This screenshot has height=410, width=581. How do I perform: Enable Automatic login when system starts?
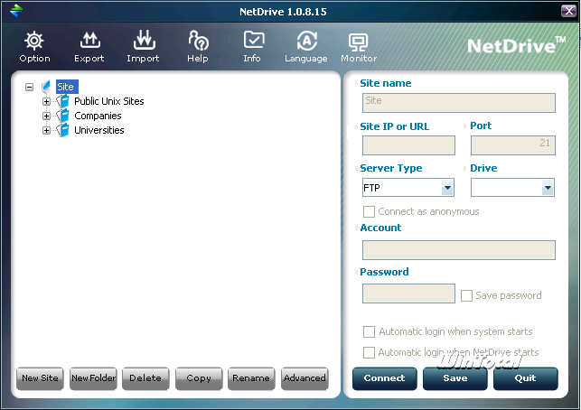tap(369, 331)
